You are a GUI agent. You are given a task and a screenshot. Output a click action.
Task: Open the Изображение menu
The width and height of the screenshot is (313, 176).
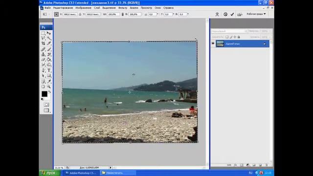(x=83, y=8)
